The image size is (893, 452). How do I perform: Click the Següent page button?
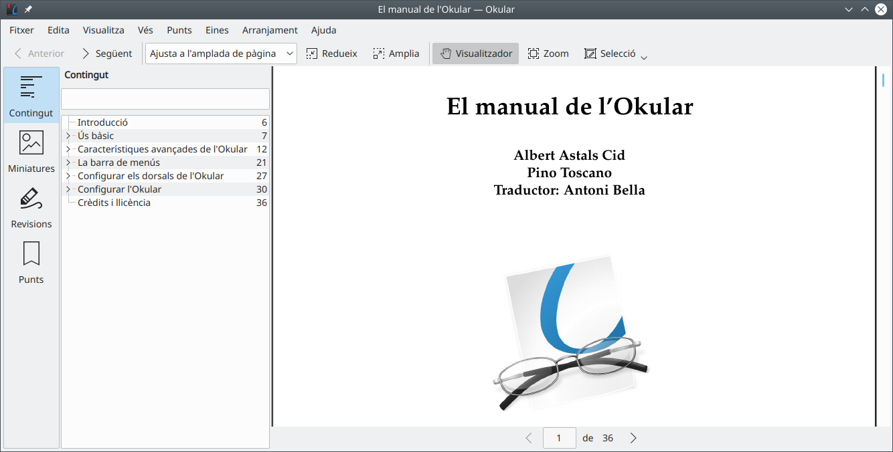coord(106,53)
